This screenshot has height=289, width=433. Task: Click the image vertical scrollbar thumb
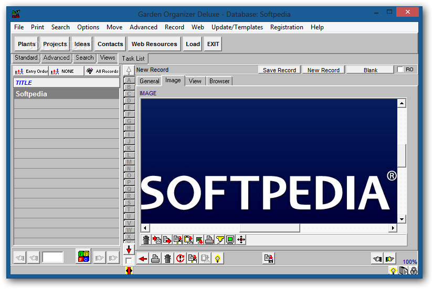(x=402, y=155)
